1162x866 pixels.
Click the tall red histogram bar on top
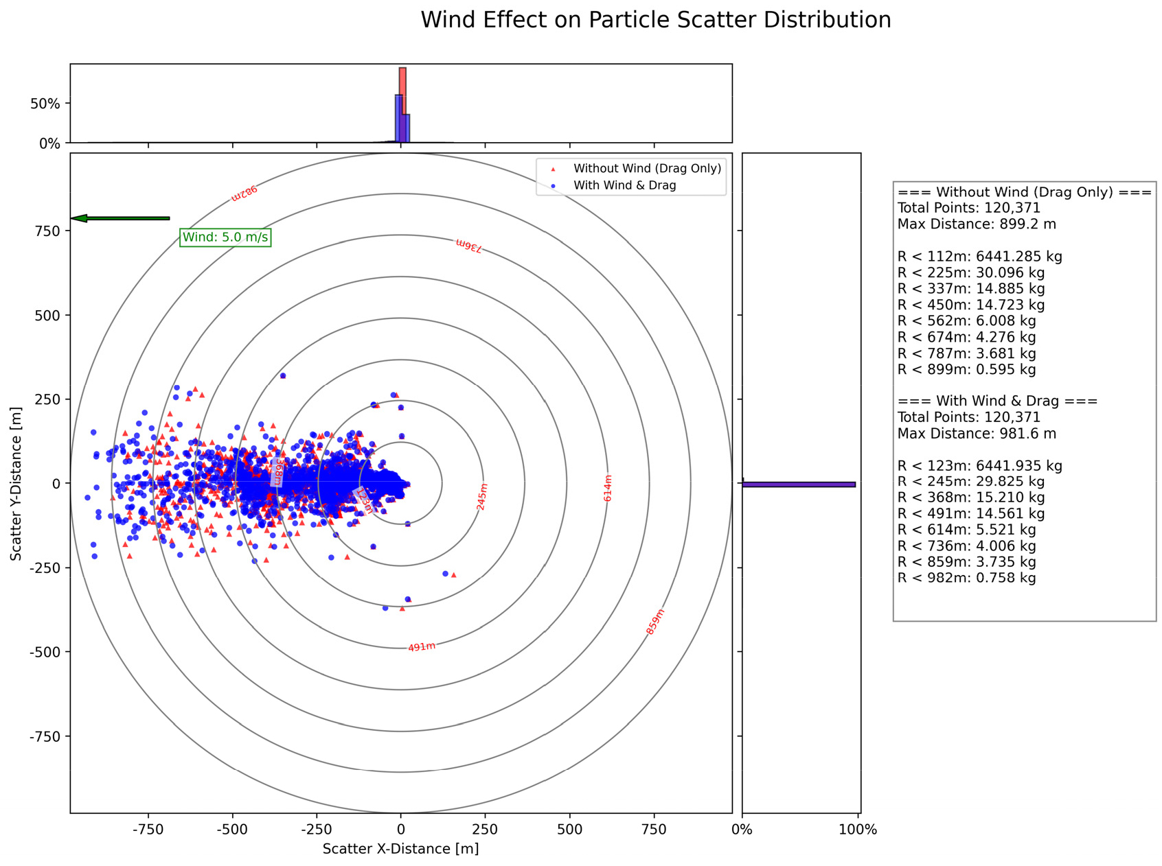coord(402,104)
